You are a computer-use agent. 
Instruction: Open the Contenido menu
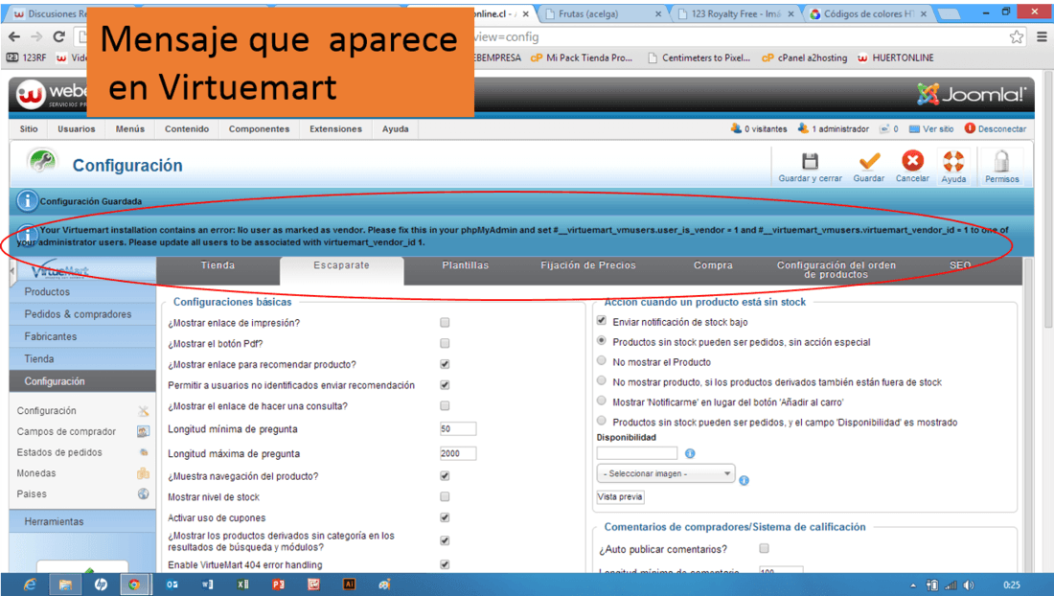187,129
